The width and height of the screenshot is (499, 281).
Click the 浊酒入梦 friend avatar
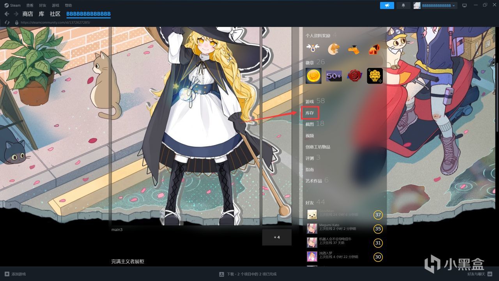[312, 257]
